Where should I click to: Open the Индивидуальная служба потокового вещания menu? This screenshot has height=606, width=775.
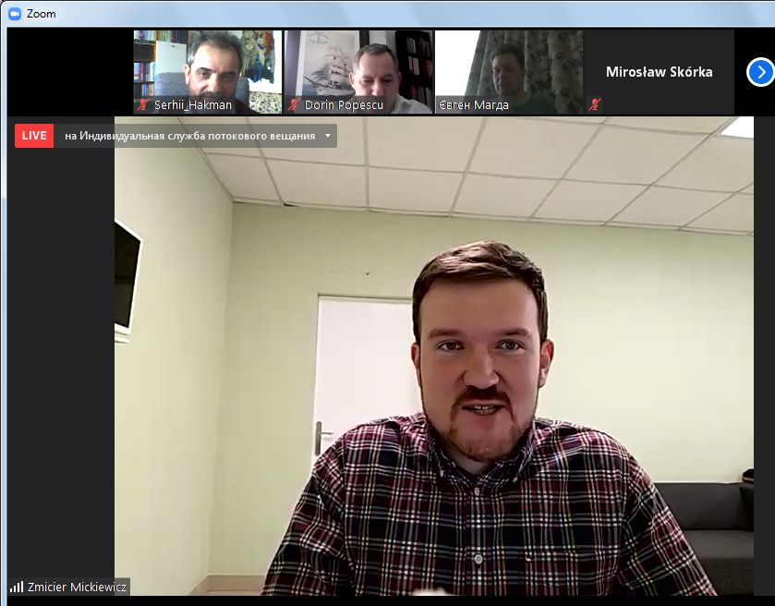[x=189, y=137]
